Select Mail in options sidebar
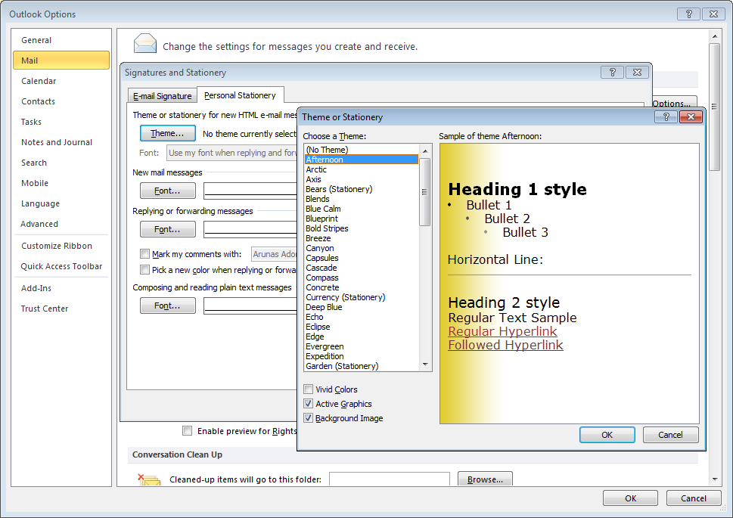 point(61,60)
